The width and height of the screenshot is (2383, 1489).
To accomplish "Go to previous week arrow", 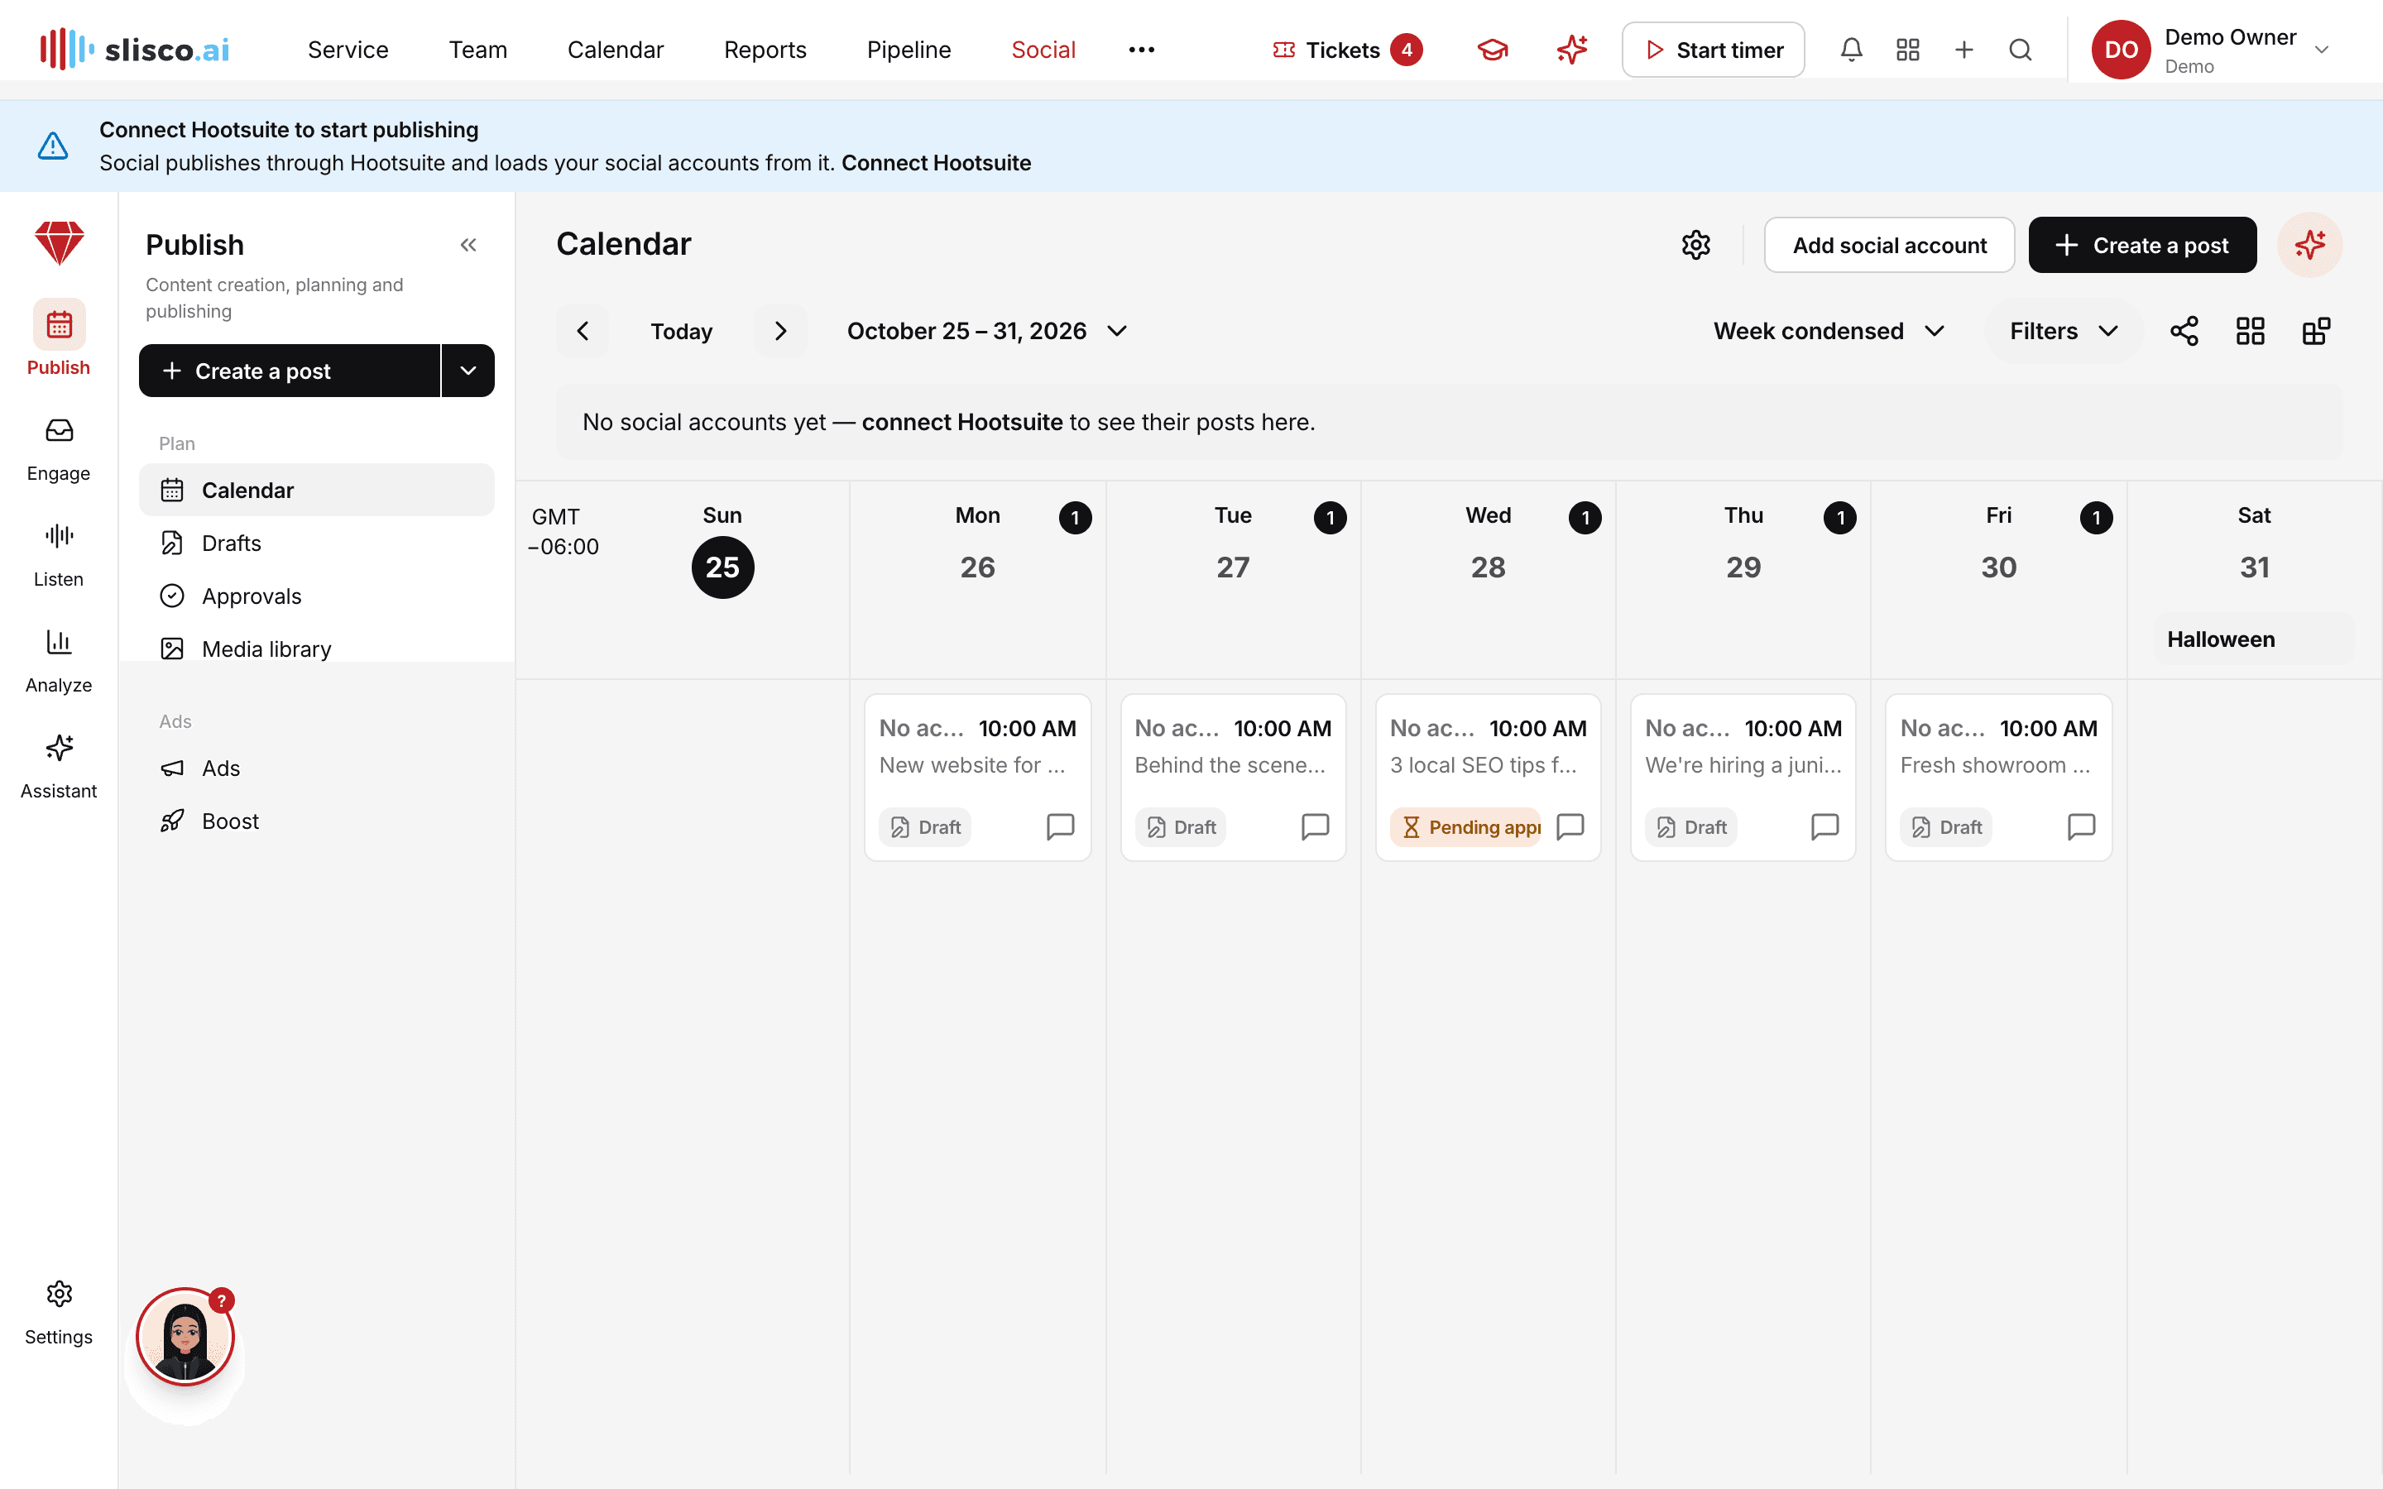I will 582,331.
